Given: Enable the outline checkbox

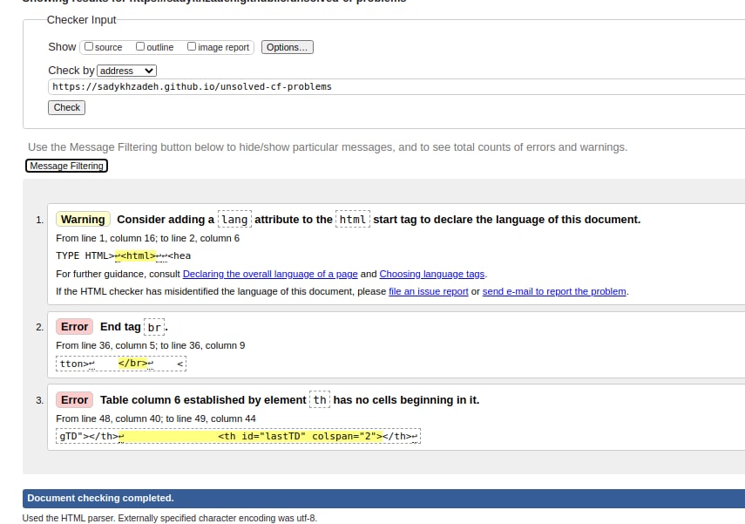Looking at the screenshot, I should [x=140, y=46].
